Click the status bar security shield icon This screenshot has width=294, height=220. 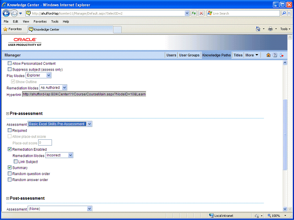click(x=257, y=215)
